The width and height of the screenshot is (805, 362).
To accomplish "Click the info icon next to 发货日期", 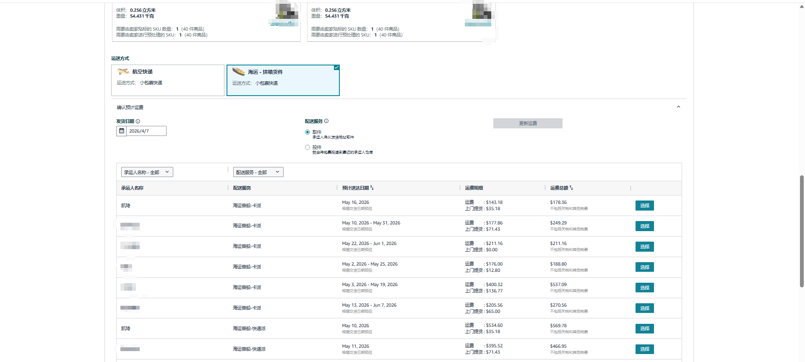I will 138,121.
